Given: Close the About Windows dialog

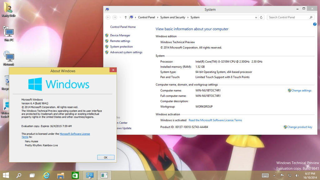Looking at the screenshot, I should (113, 70).
